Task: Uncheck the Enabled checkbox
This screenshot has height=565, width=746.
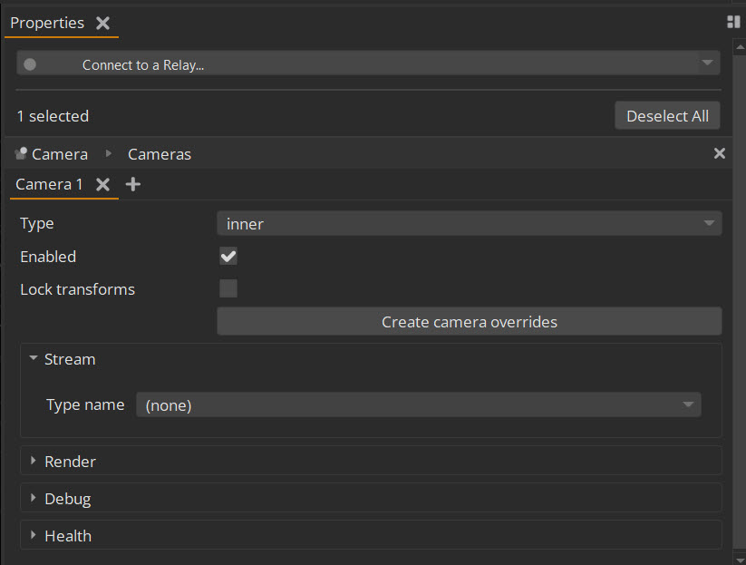Action: (x=228, y=257)
